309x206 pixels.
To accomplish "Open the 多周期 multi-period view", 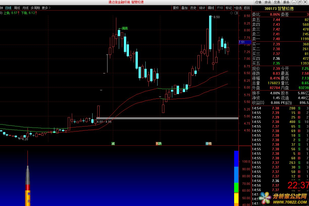I will 36,8.
